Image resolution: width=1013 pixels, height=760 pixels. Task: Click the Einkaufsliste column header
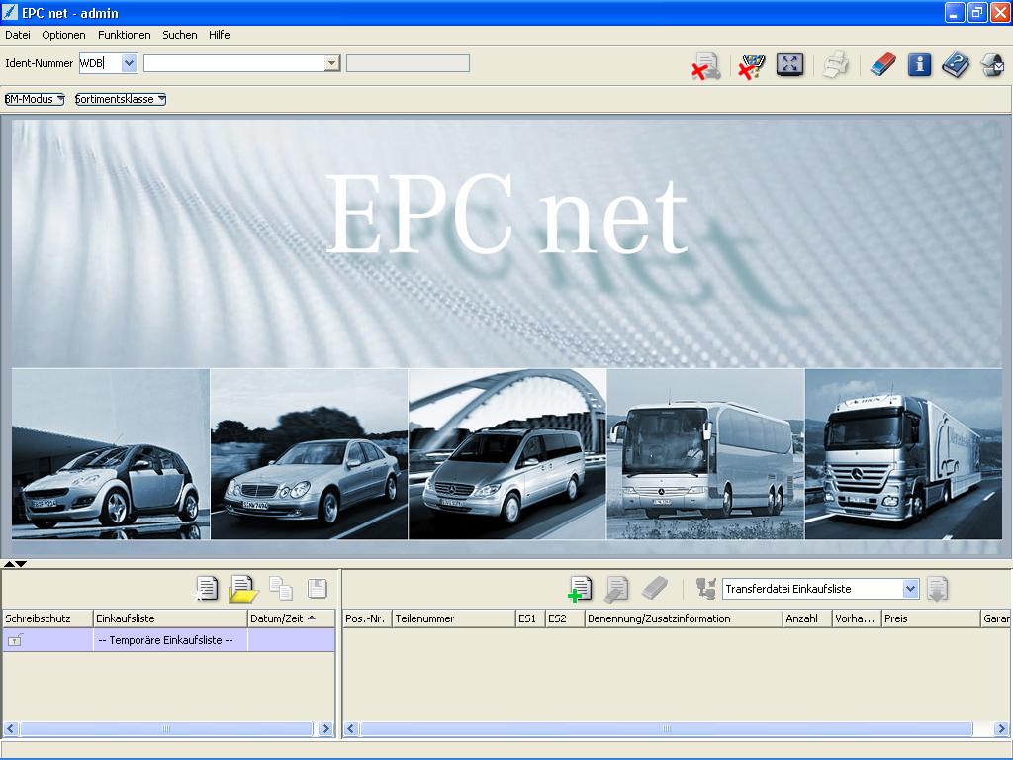tap(170, 618)
